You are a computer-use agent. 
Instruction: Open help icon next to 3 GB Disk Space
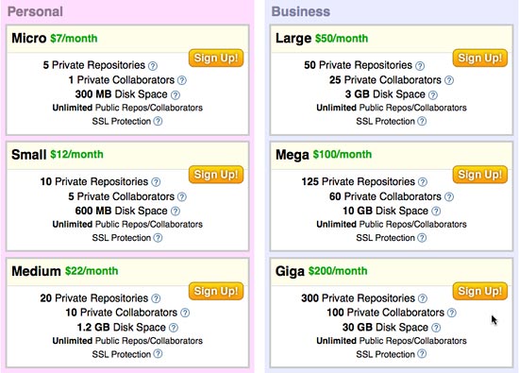[x=433, y=95]
